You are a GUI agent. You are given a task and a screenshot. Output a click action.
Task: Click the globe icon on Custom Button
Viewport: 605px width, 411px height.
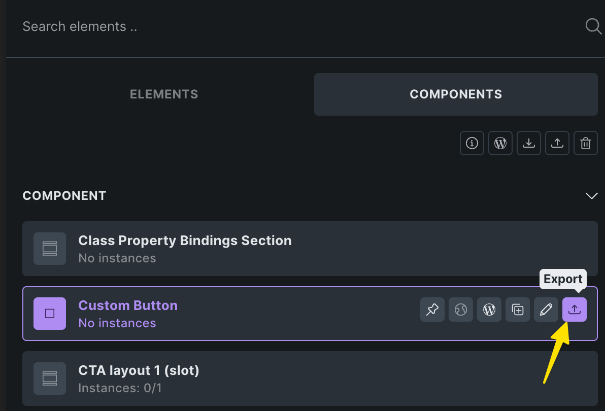[461, 310]
